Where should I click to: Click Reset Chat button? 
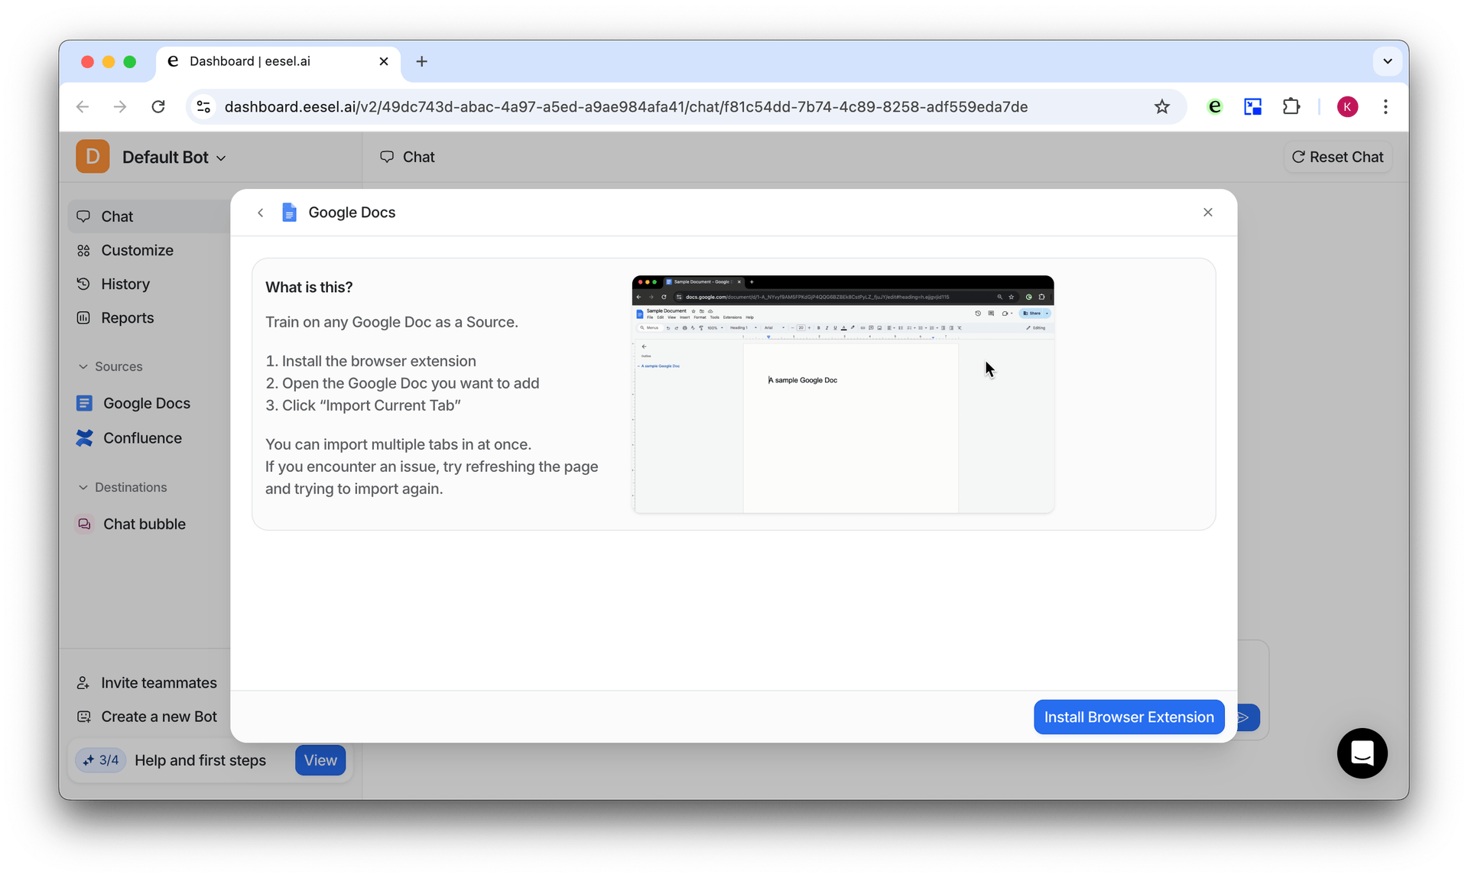coord(1337,157)
